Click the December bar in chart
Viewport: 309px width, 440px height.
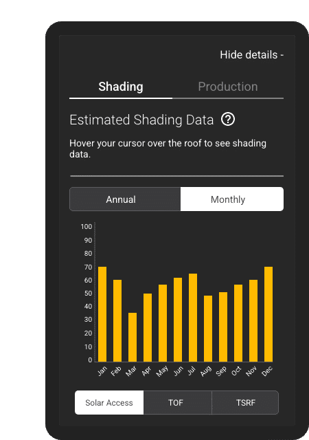(268, 314)
